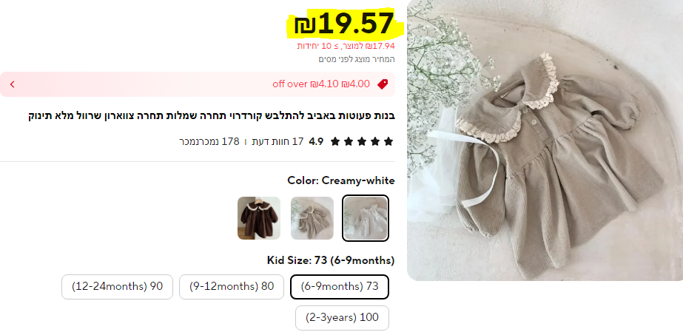Choose size 90 (12-24months)
Screen dimensions: 683x335
click(117, 287)
